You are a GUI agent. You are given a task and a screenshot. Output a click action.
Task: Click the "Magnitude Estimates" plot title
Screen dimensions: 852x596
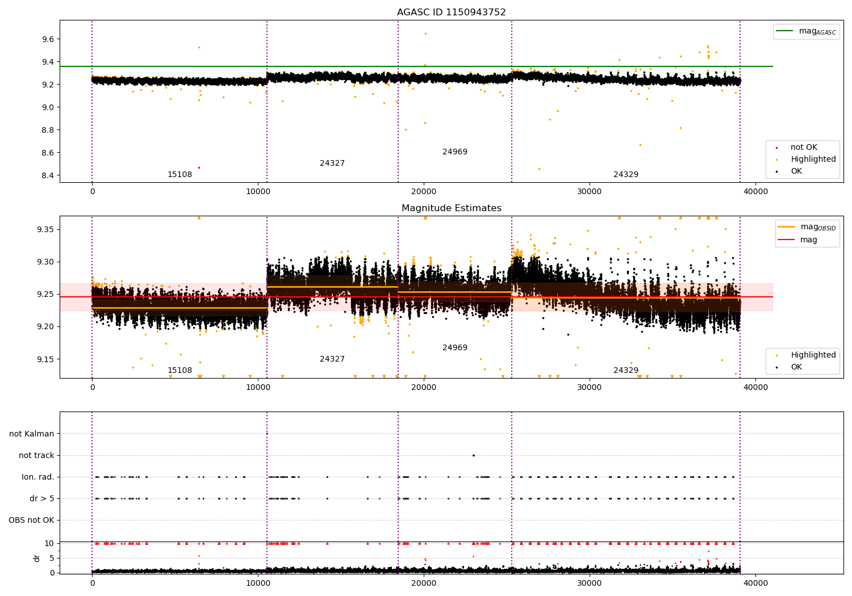tap(451, 208)
